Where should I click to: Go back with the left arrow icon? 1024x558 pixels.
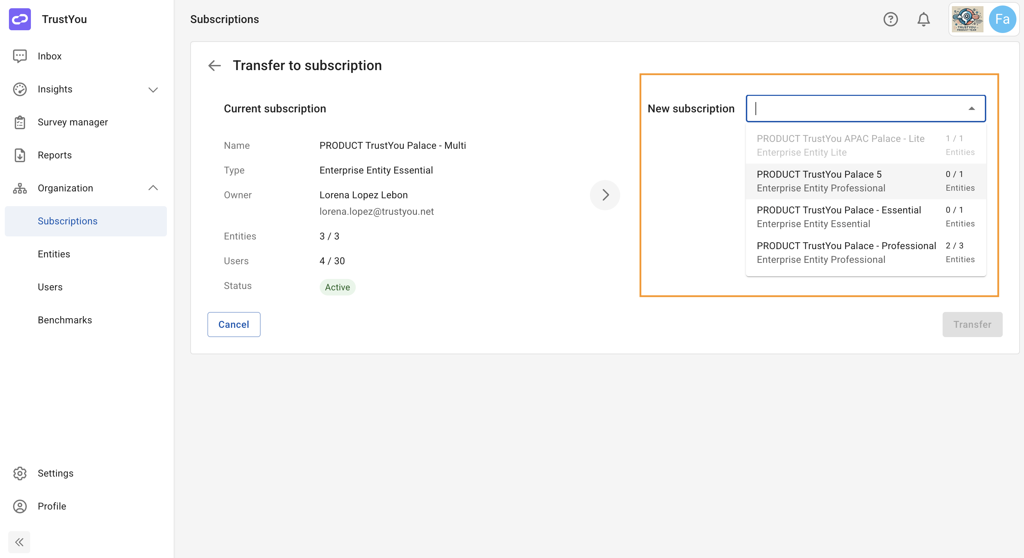coord(214,66)
